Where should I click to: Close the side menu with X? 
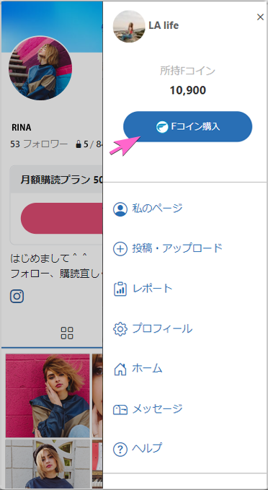tap(260, 17)
